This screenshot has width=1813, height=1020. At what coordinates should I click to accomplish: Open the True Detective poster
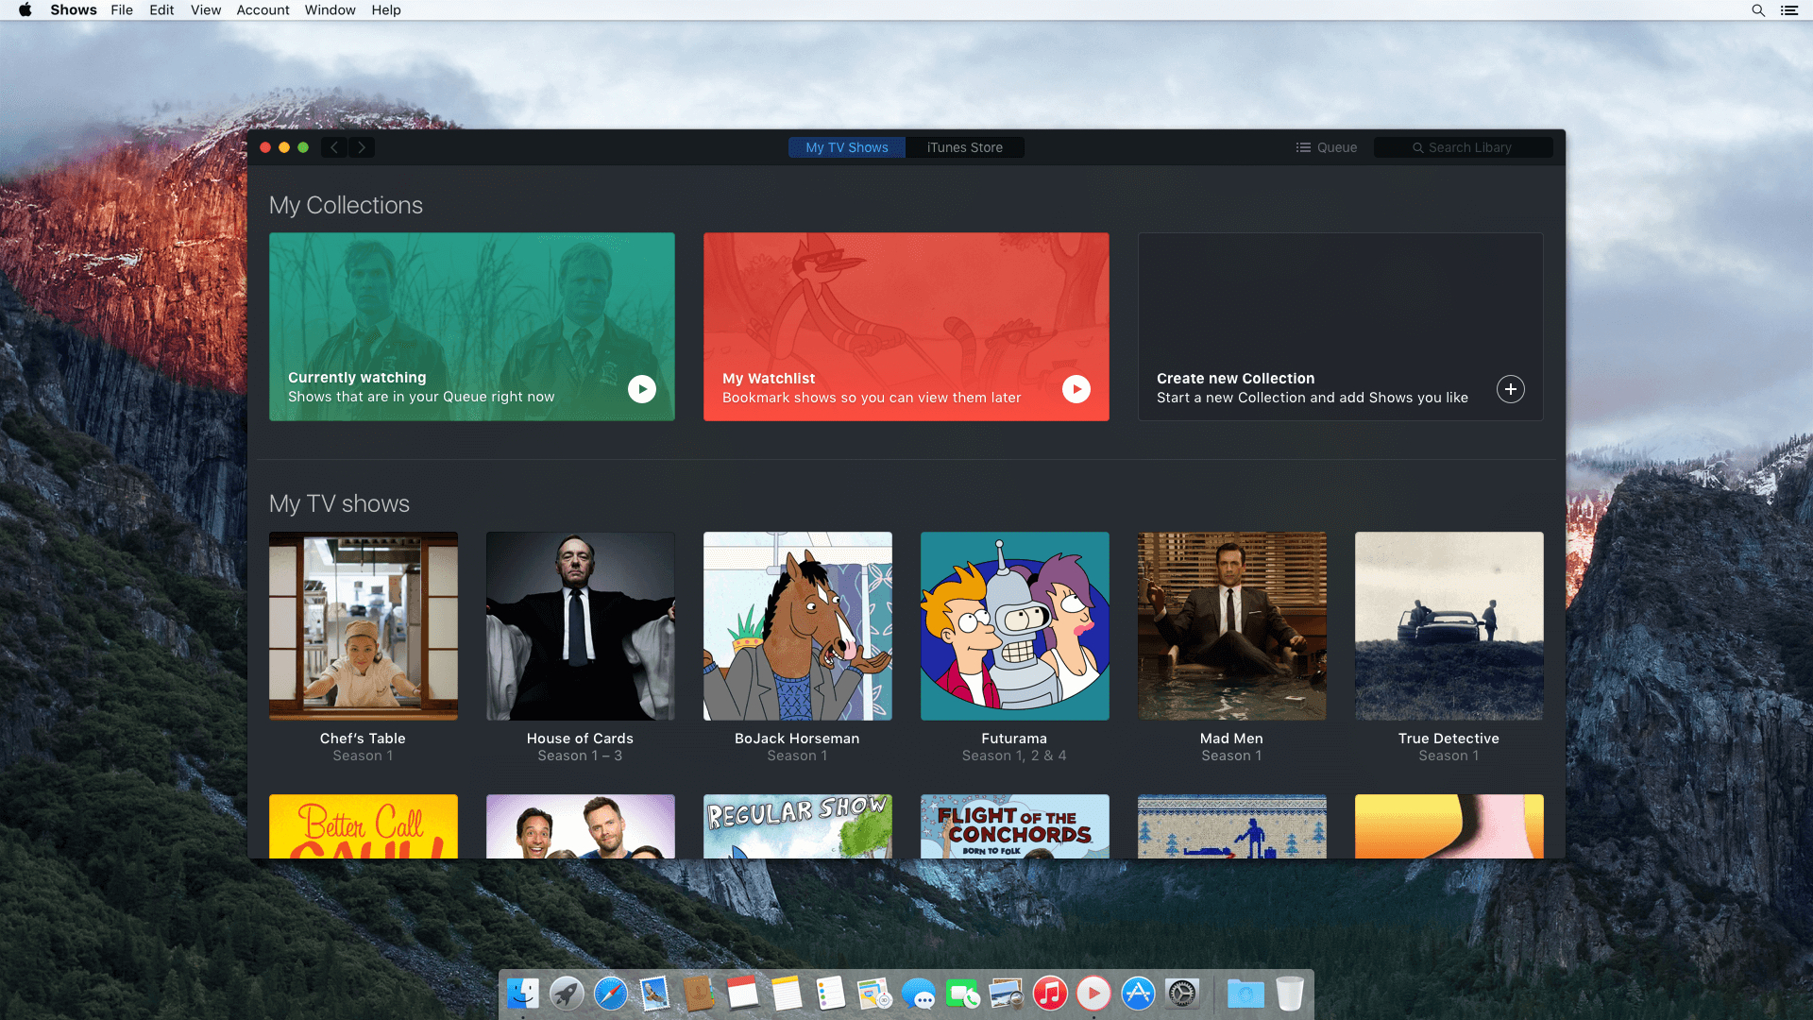click(1449, 626)
